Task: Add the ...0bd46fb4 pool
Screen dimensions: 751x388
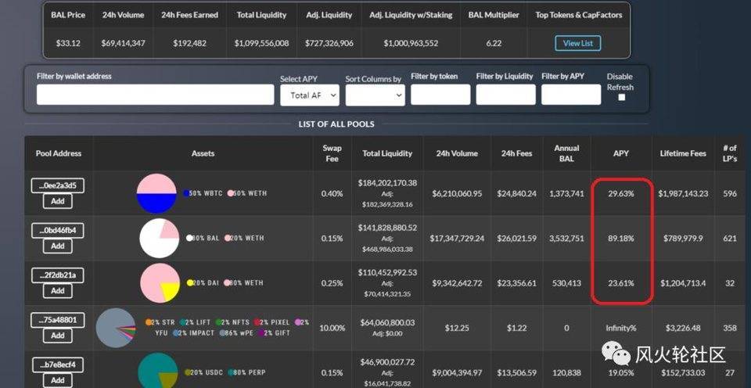Action: click(58, 246)
